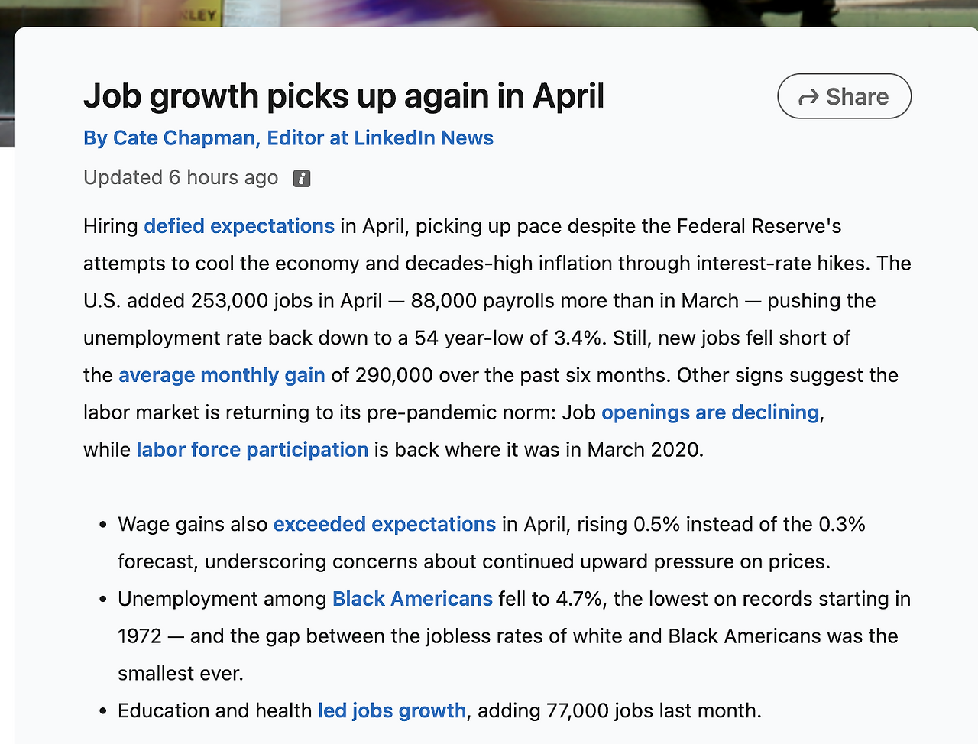Open the 'average monthly gain' link

click(x=222, y=375)
